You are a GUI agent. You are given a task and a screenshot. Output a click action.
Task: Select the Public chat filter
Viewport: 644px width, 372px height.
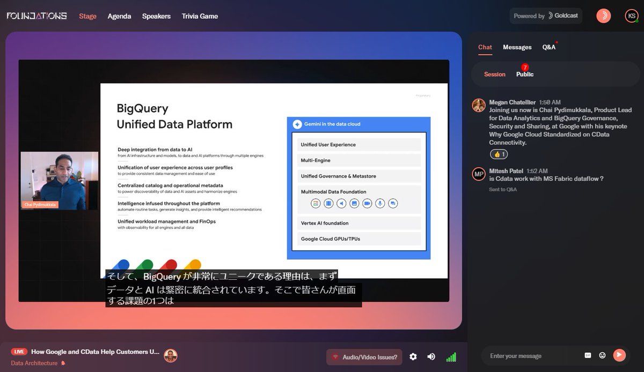(525, 75)
